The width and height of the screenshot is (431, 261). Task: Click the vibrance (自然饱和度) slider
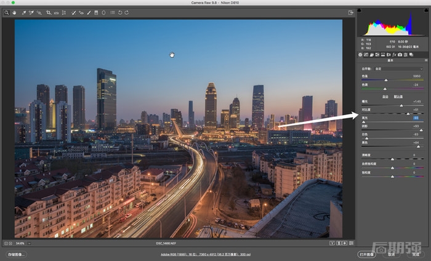(x=392, y=167)
